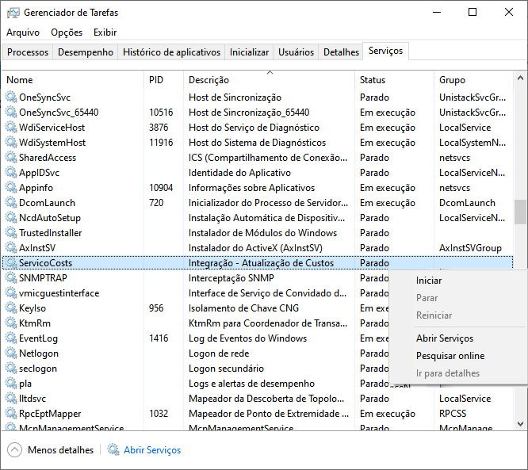The height and width of the screenshot is (470, 528).
Task: Click the AxInstSVGroup group cell
Action: tap(470, 248)
